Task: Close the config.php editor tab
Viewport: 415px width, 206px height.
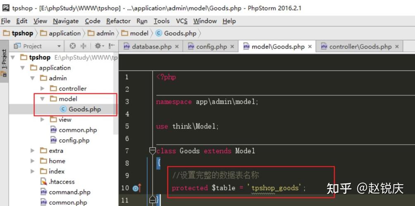Action: point(232,47)
